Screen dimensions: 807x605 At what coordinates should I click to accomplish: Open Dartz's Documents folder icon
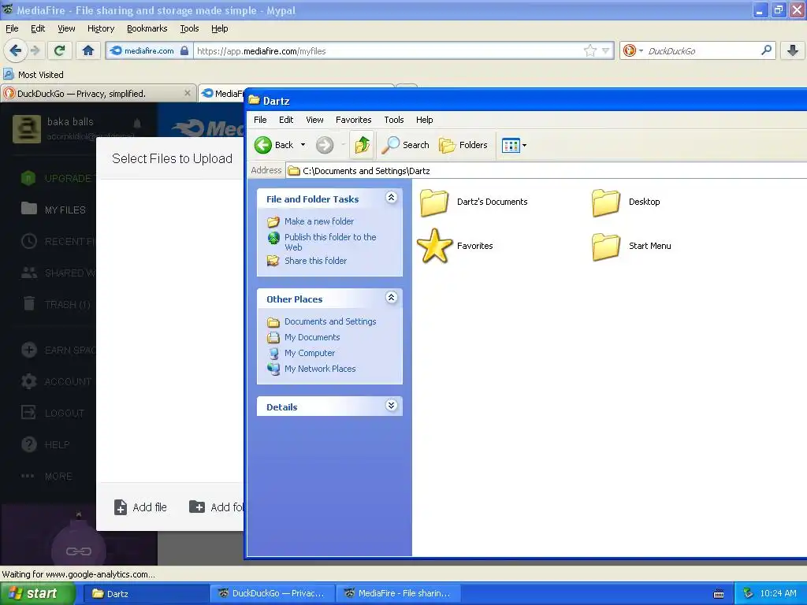[x=434, y=202]
